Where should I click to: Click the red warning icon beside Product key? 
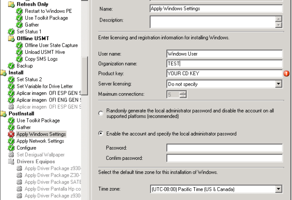(286, 74)
